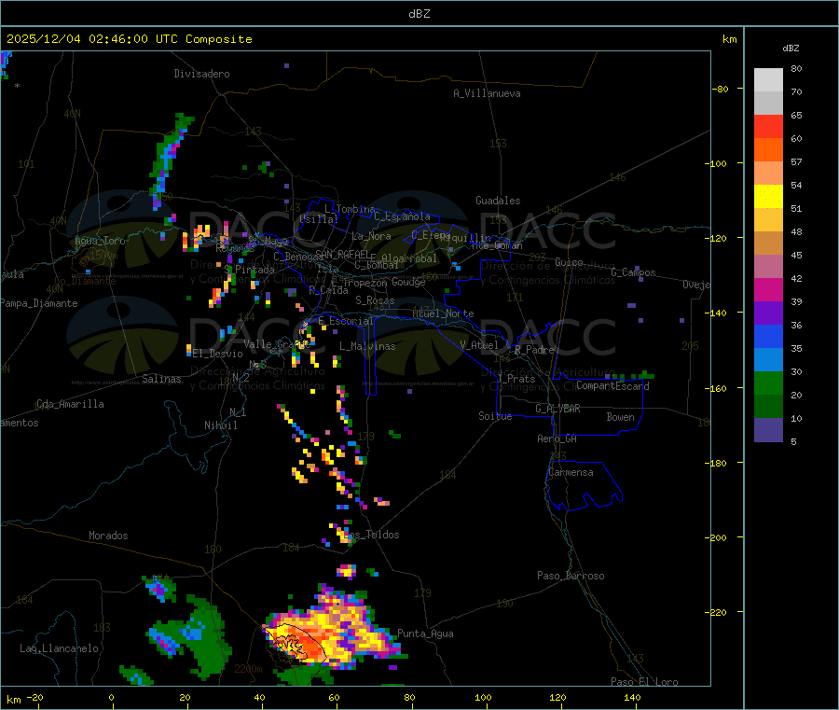Click the -80 km vertical axis tick
Image resolution: width=839 pixels, height=710 pixels.
(721, 89)
